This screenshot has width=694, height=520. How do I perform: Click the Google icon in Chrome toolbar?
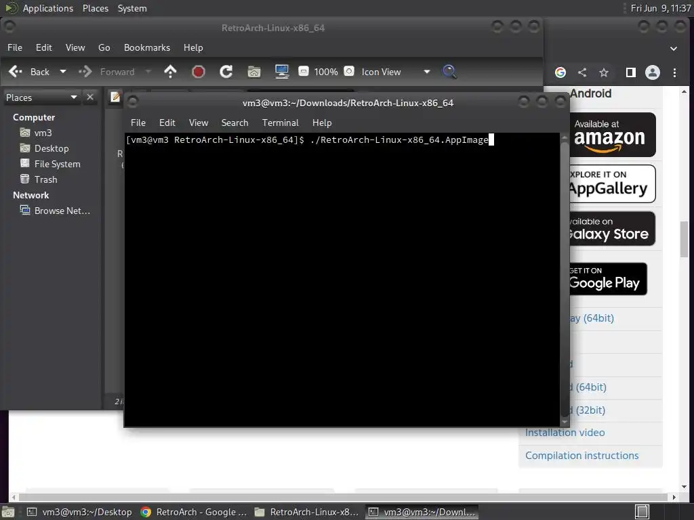click(560, 72)
